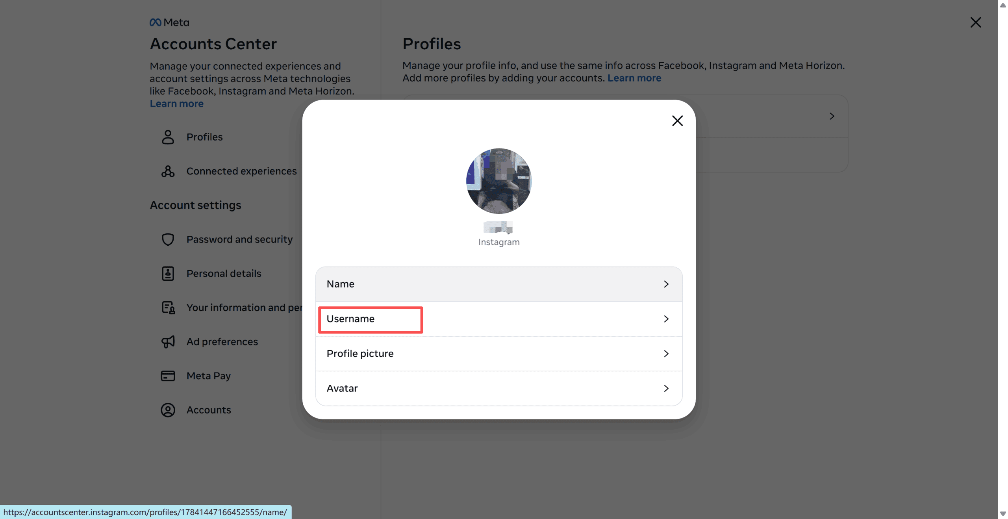The image size is (1008, 519).
Task: Click the Personal details ID card icon
Action: click(x=168, y=273)
